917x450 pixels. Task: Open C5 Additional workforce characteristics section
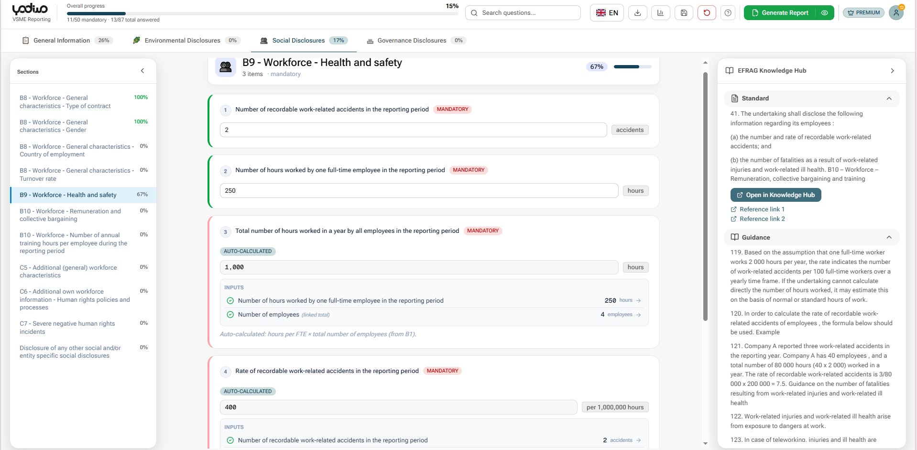(83, 272)
